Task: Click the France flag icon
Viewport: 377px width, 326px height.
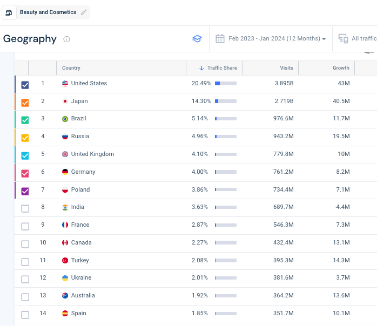Action: click(x=65, y=225)
